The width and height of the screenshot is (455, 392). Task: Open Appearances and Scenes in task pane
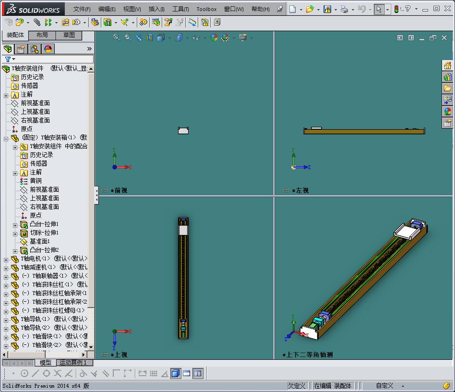tap(448, 111)
